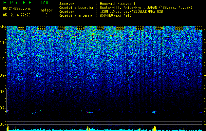206x131 pixels.
Task: Click the yellow power spikes below the 2228 echo
Action: 155,128
